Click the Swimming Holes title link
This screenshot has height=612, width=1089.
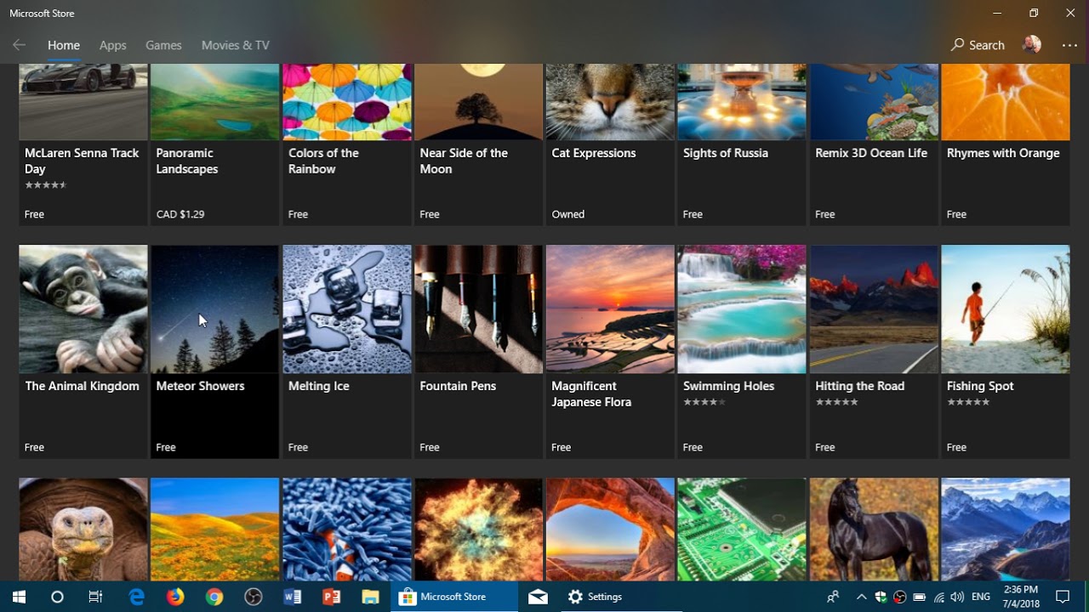pyautogui.click(x=728, y=386)
